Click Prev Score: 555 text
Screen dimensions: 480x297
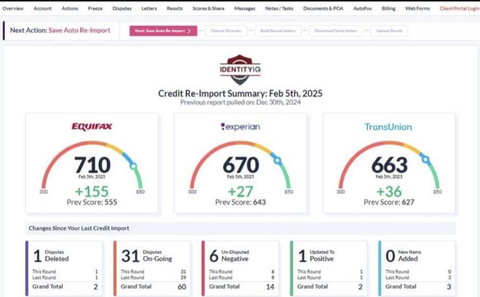coord(92,202)
